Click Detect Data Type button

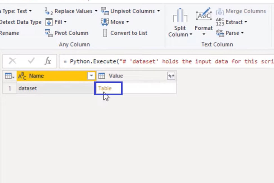point(21,22)
